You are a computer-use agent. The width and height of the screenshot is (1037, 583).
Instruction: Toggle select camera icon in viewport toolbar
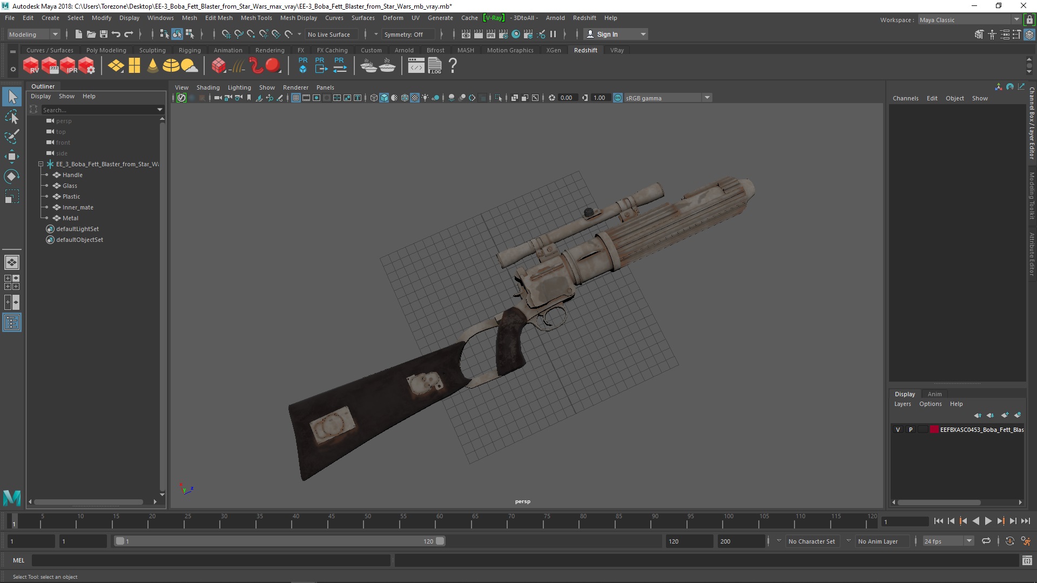[x=218, y=98]
